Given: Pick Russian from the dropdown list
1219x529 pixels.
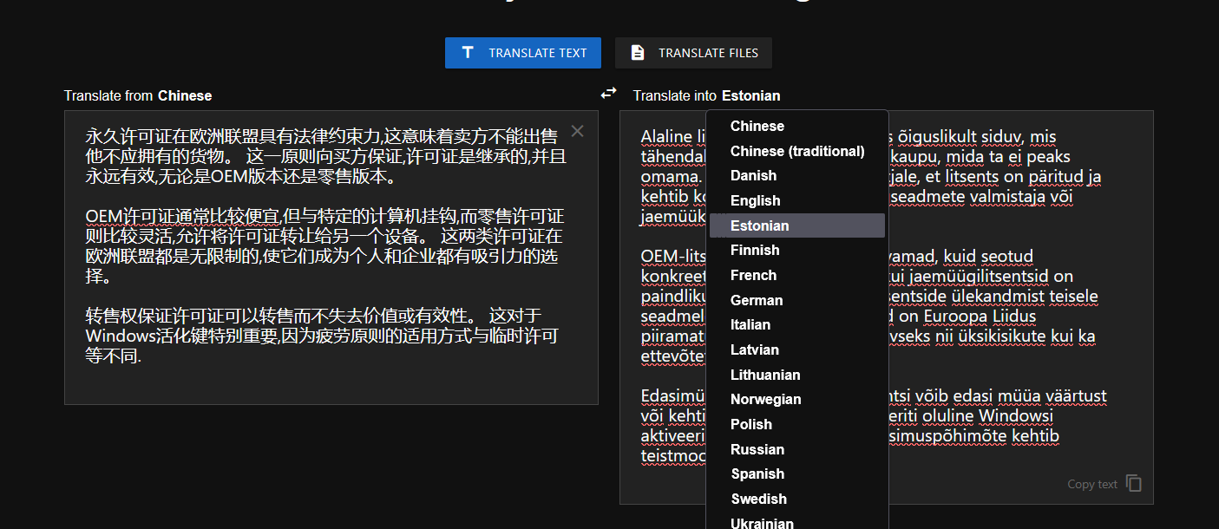Looking at the screenshot, I should click(x=797, y=449).
